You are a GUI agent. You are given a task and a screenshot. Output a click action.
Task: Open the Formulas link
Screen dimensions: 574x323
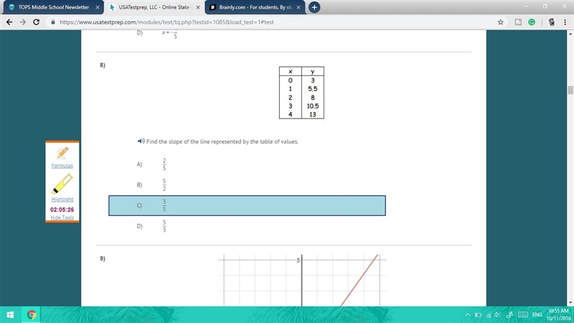coord(62,166)
